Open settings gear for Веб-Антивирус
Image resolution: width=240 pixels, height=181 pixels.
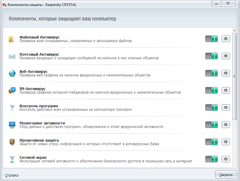[x=225, y=73]
